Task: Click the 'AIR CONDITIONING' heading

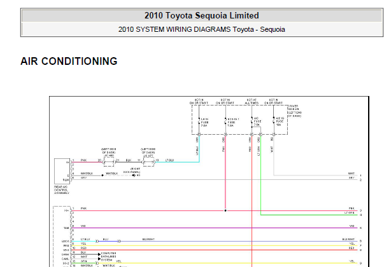Action: click(69, 61)
